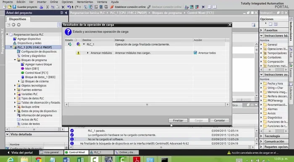Collapse the PLC_1 destination row

(84, 44)
